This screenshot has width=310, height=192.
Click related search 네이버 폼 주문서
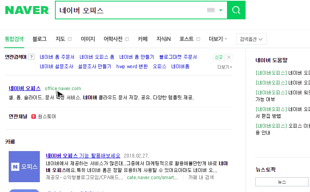tap(57, 57)
